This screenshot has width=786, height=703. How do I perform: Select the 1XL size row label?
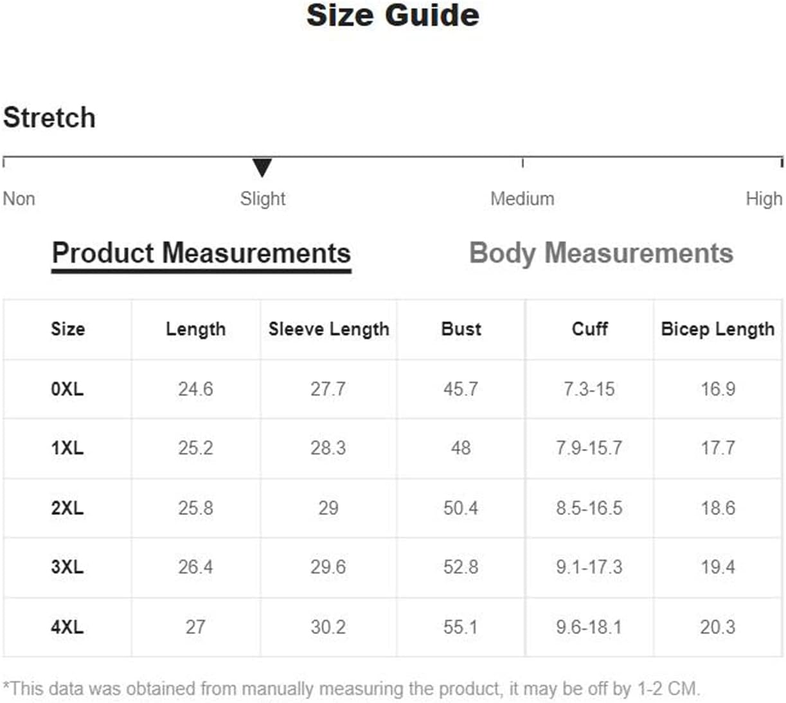(x=67, y=448)
